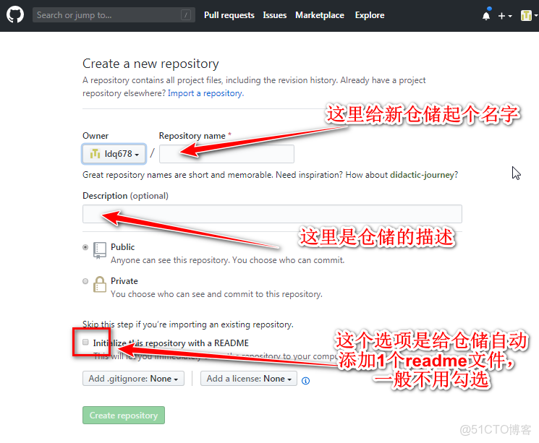Open the GitHub home logo
Image resolution: width=539 pixels, height=443 pixels.
(15, 14)
